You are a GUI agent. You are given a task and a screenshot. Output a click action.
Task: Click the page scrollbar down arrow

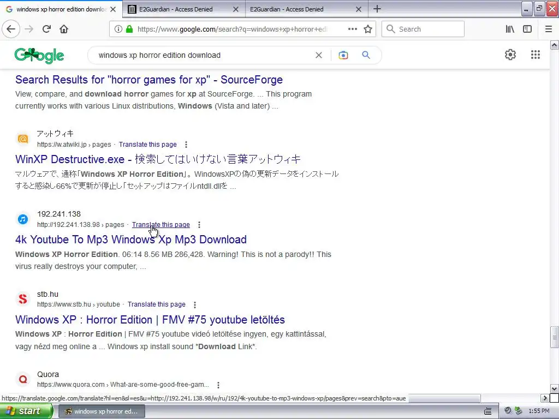(554, 388)
